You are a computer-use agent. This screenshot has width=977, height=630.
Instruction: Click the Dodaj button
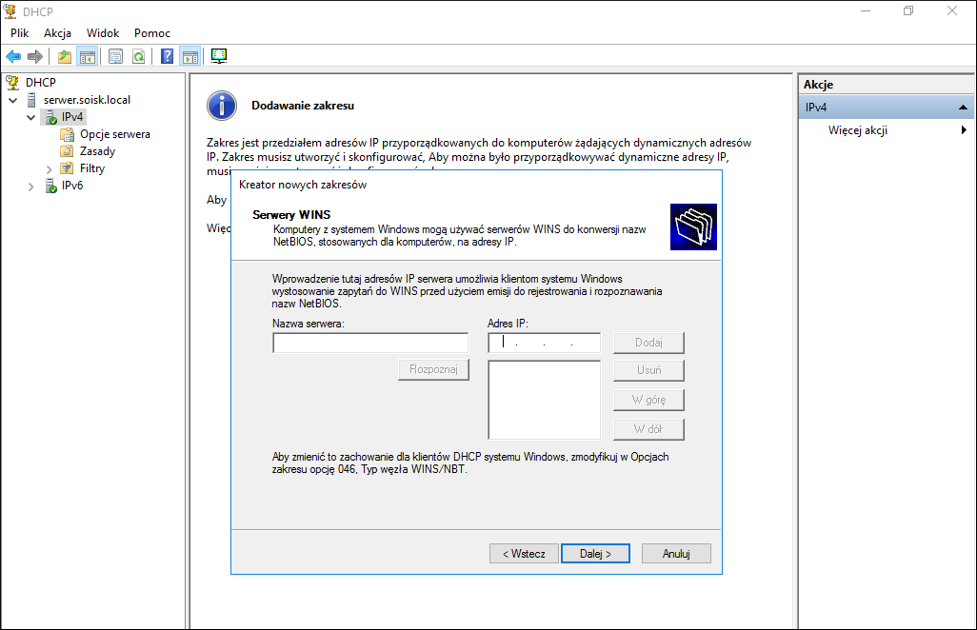coord(648,343)
